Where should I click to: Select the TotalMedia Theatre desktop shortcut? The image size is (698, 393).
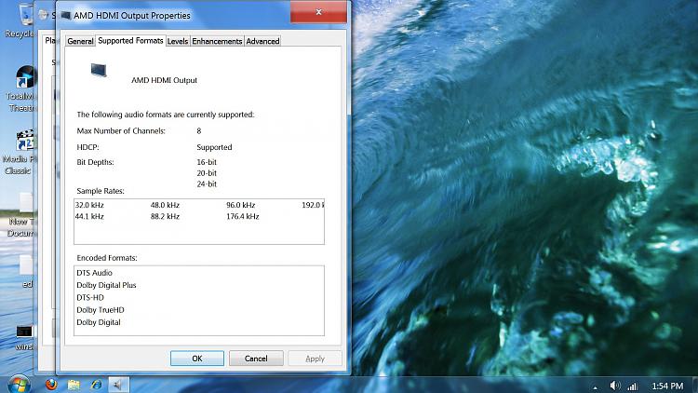click(20, 89)
